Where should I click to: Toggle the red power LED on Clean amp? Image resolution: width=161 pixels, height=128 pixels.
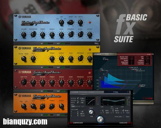(90, 22)
